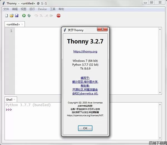Click the editor scrollbar down arrow
The height and width of the screenshot is (145, 167).
160,92
